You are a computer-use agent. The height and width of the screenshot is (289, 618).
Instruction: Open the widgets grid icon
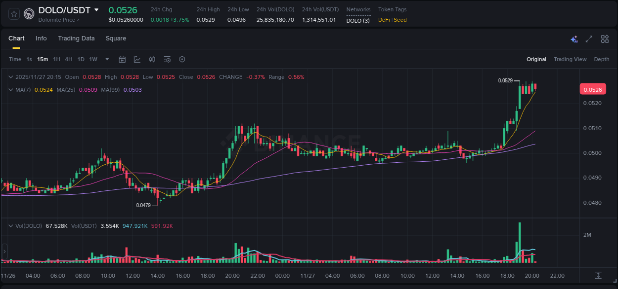(605, 38)
